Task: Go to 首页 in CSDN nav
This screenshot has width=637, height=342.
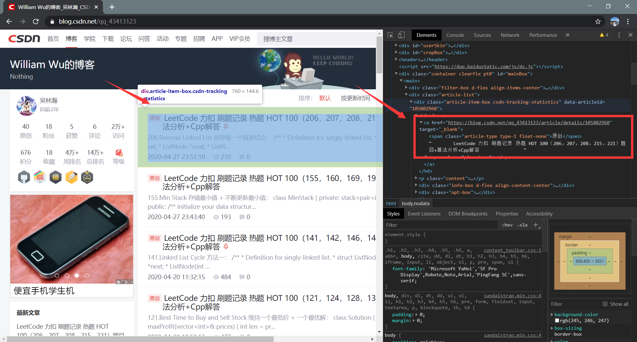Action: coord(53,39)
